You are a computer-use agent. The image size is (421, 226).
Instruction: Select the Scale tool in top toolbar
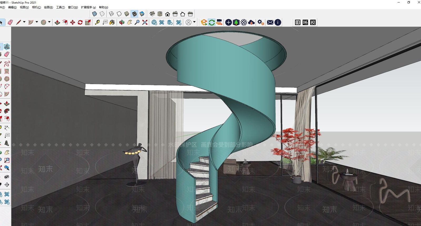[x=88, y=22]
